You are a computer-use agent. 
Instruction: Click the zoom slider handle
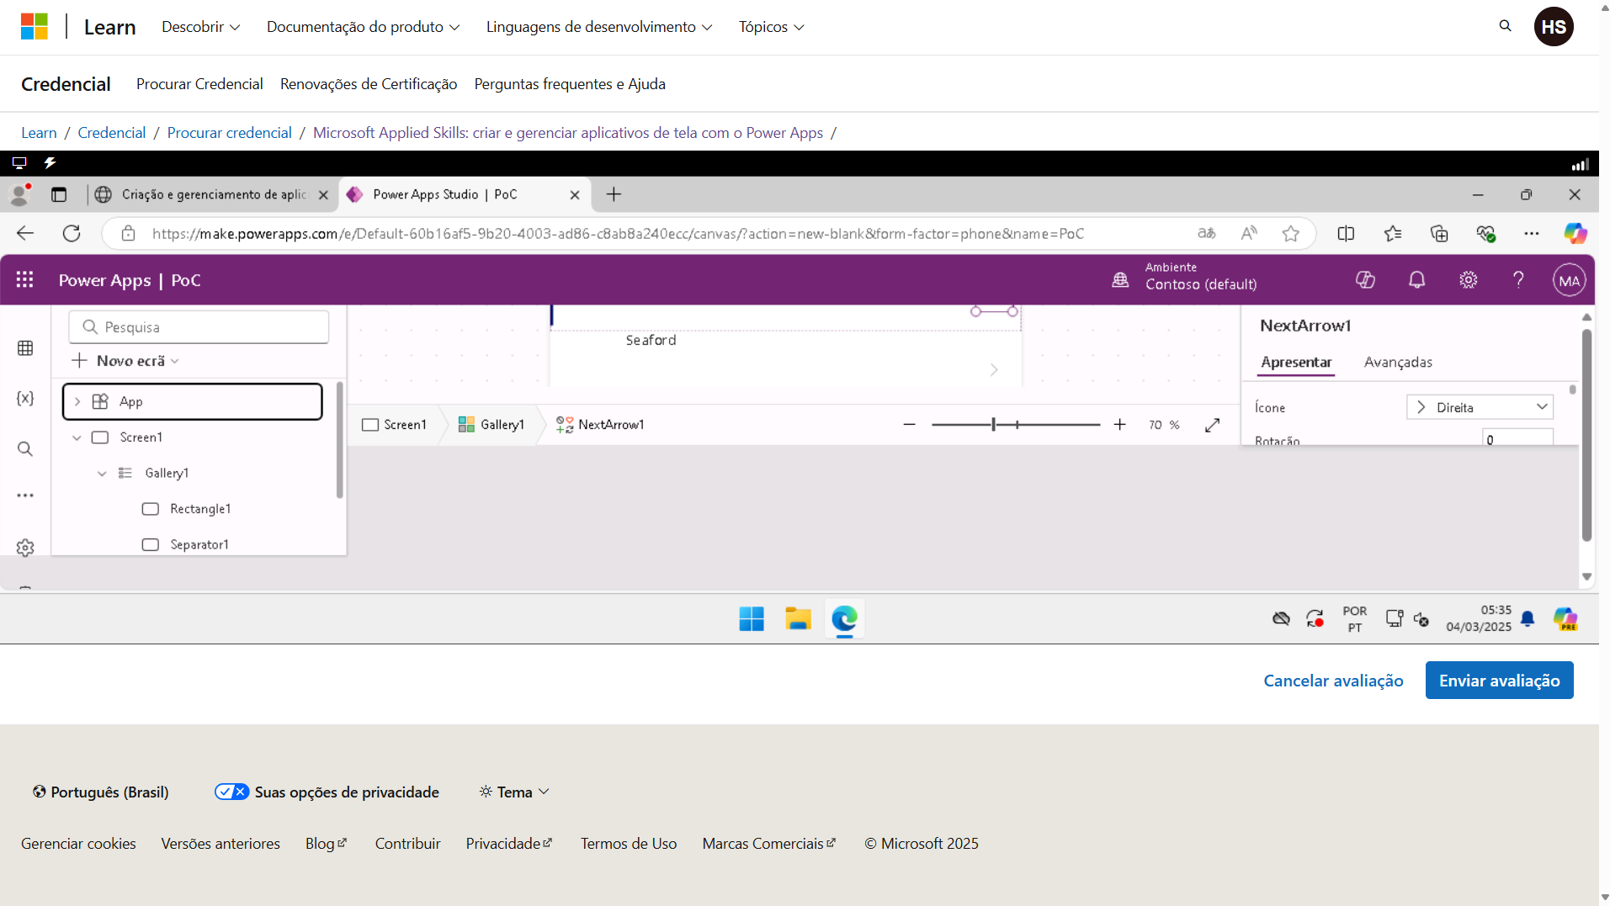tap(993, 425)
